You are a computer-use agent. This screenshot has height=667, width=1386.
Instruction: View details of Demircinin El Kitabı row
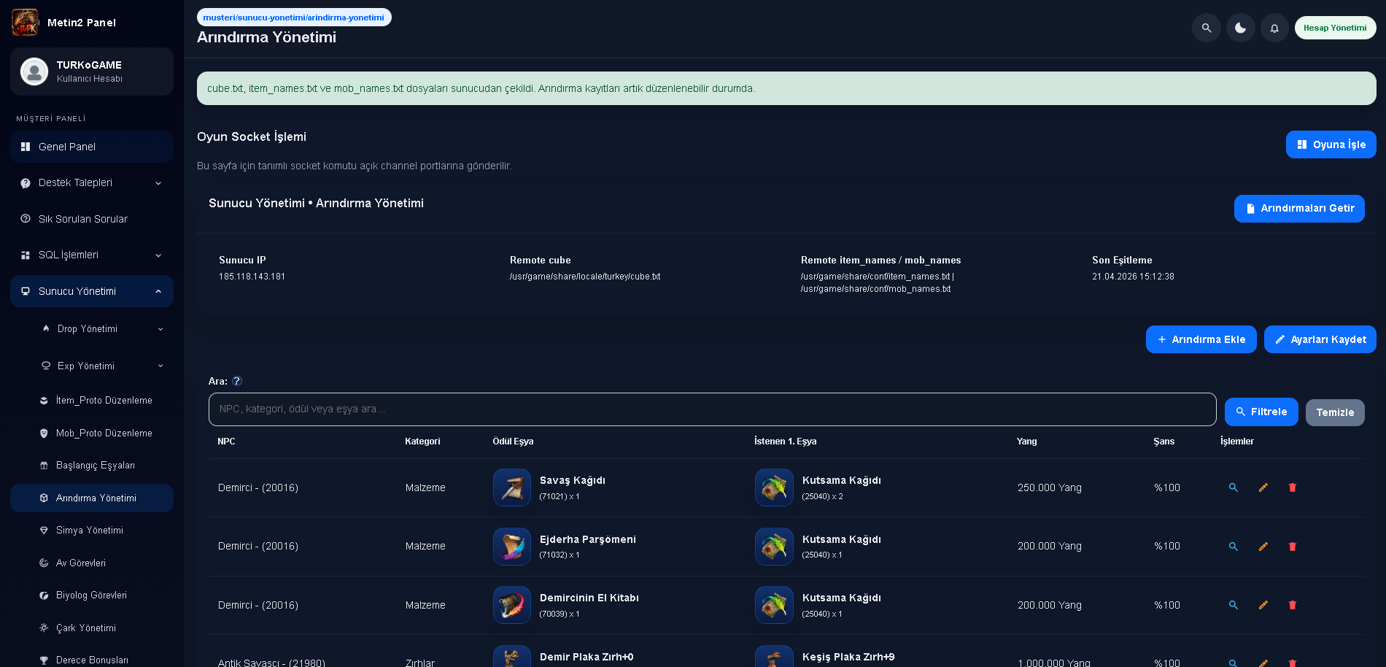point(1234,605)
